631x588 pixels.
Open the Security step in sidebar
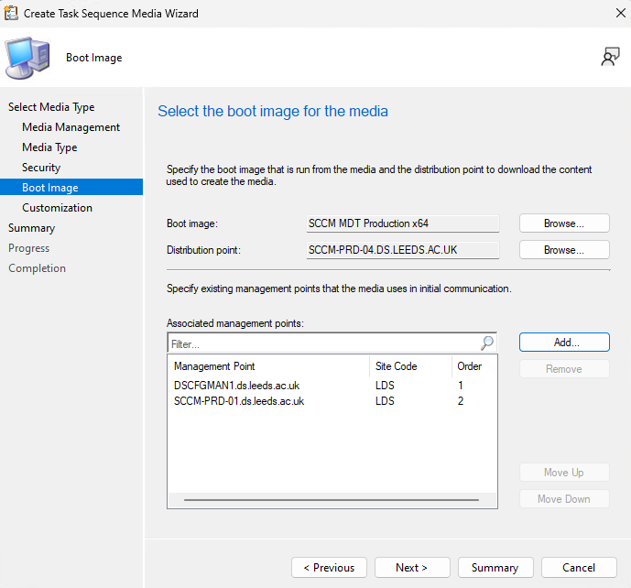coord(41,168)
